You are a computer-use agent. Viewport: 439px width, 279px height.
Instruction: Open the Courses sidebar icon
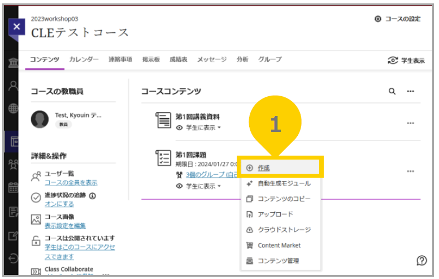(x=14, y=141)
